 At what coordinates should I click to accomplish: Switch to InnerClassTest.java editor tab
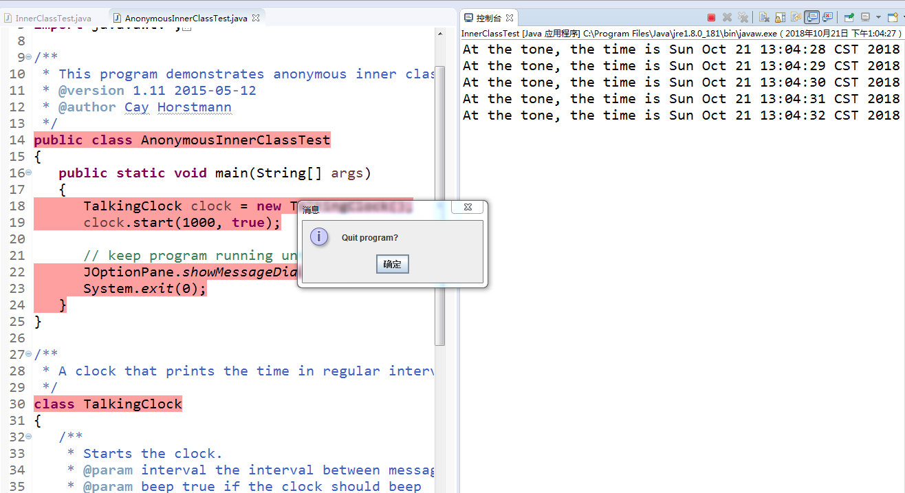(x=53, y=18)
